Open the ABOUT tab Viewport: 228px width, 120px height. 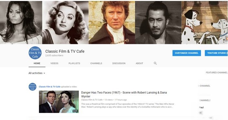[x=140, y=63]
